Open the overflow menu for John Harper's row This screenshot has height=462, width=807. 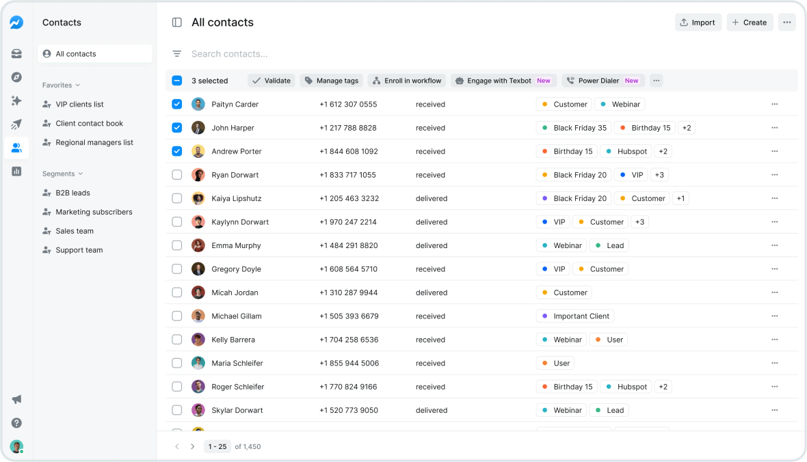[775, 127]
